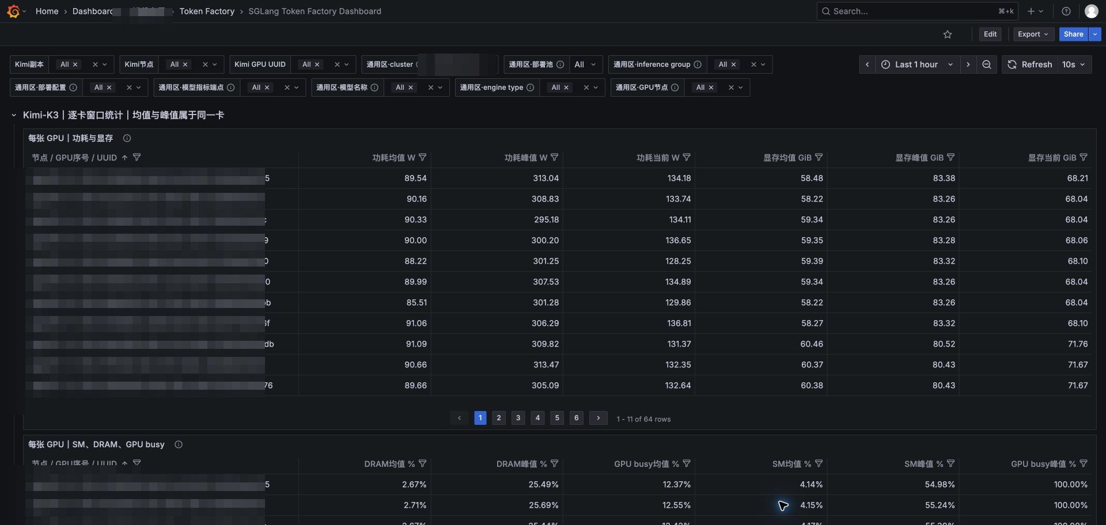Clear the 通用区·engine type selection
The width and height of the screenshot is (1106, 525).
[x=586, y=87]
